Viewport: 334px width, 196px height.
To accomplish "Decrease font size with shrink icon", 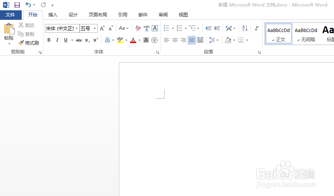I will click(x=111, y=28).
